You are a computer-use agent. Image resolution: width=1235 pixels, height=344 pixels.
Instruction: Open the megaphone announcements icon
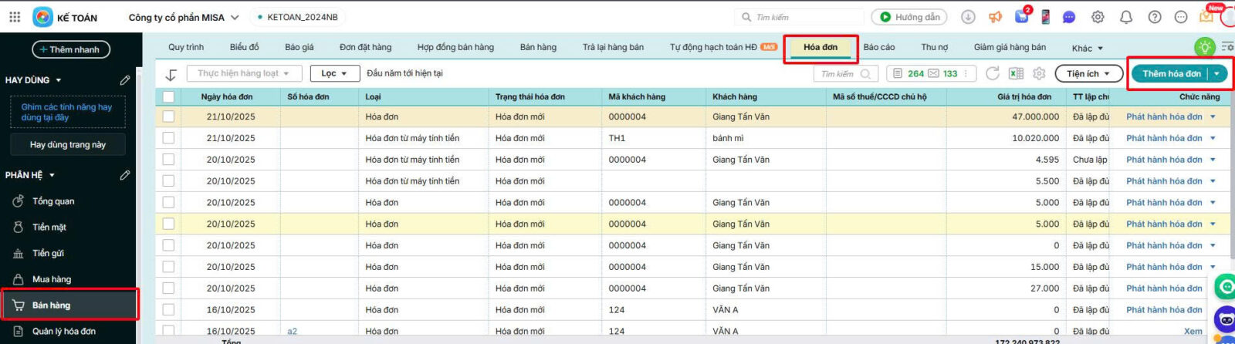click(x=995, y=17)
